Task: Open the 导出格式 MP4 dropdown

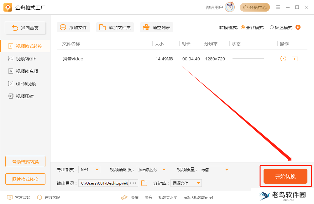Action: click(89, 170)
